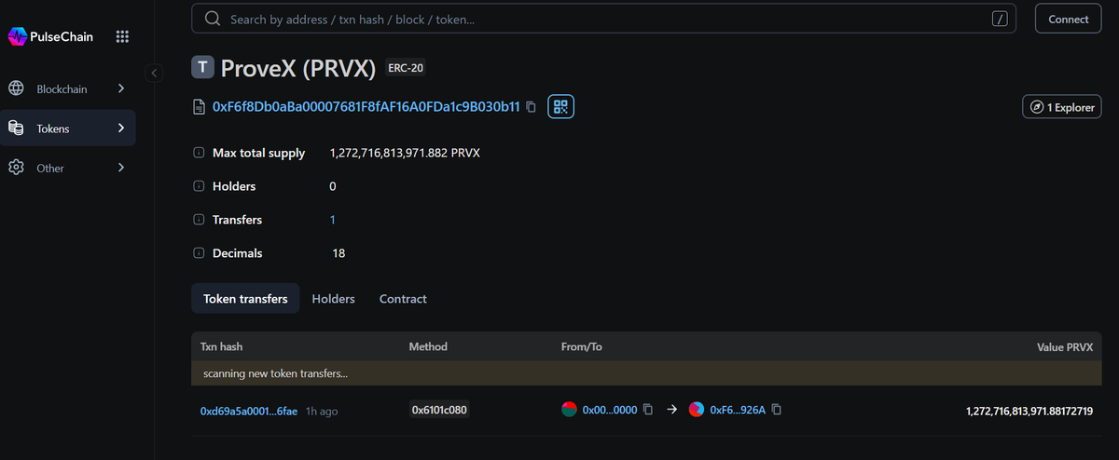
Task: Click the T token avatar icon
Action: pos(202,68)
